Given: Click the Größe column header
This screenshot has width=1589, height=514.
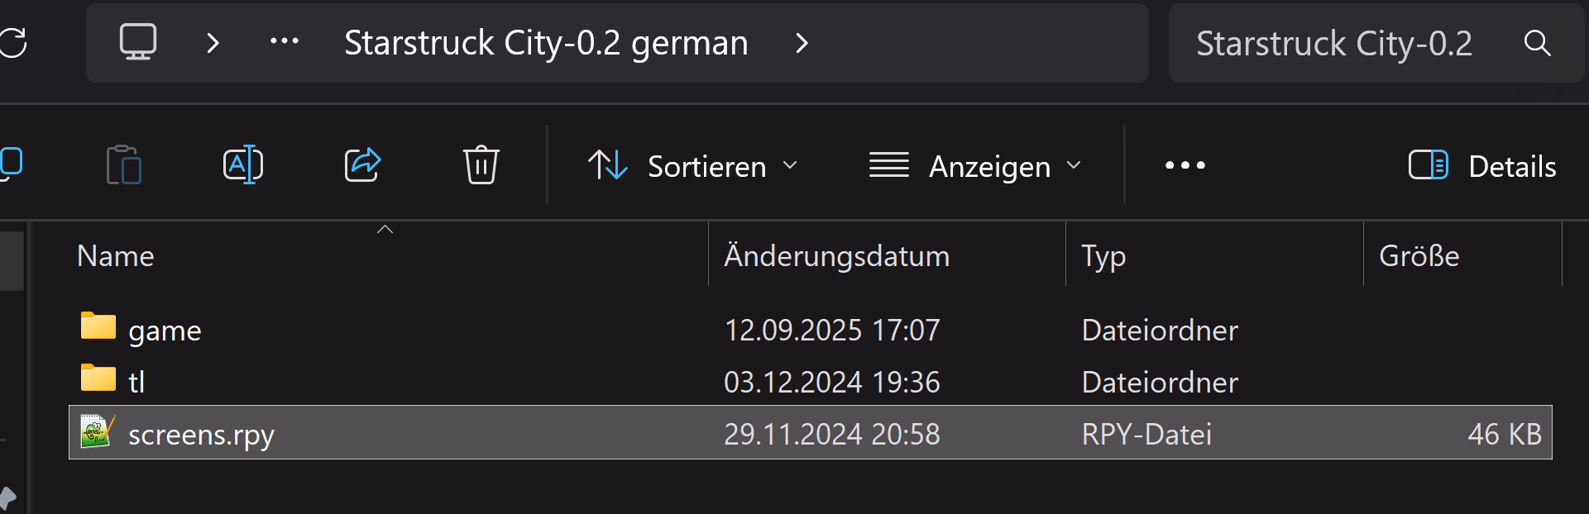Looking at the screenshot, I should point(1419,256).
